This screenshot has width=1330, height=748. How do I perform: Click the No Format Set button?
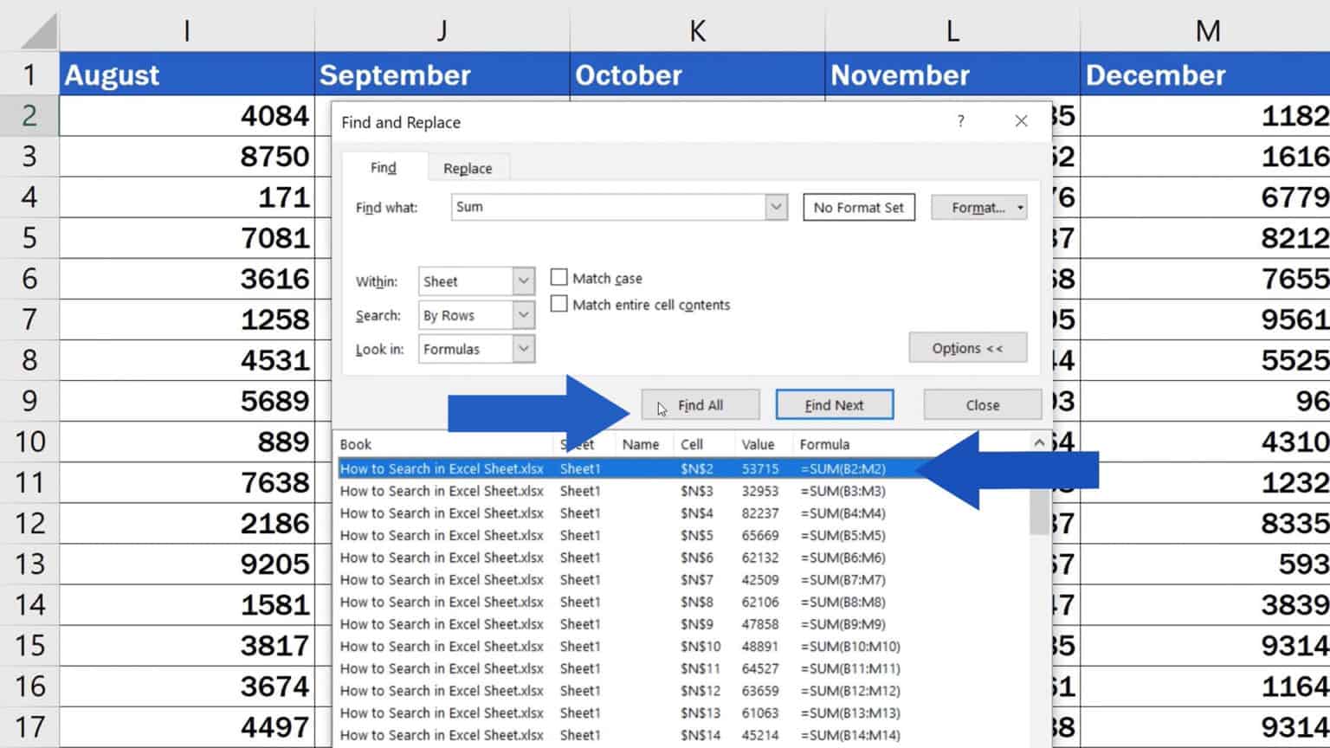(x=858, y=207)
